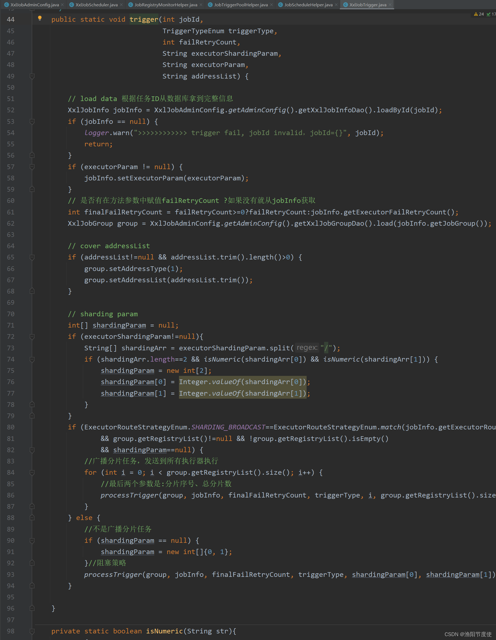Click the fold end marker at line 96
The image size is (496, 640).
[x=32, y=608]
